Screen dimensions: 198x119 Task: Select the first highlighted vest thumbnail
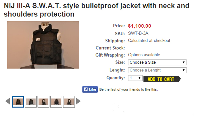point(18,102)
